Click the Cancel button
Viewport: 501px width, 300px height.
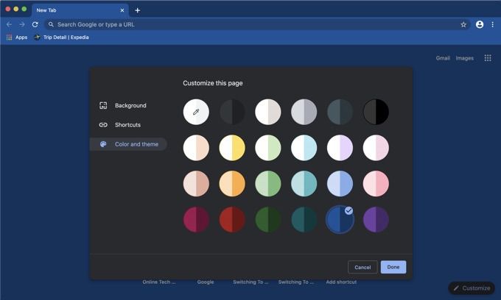362,267
